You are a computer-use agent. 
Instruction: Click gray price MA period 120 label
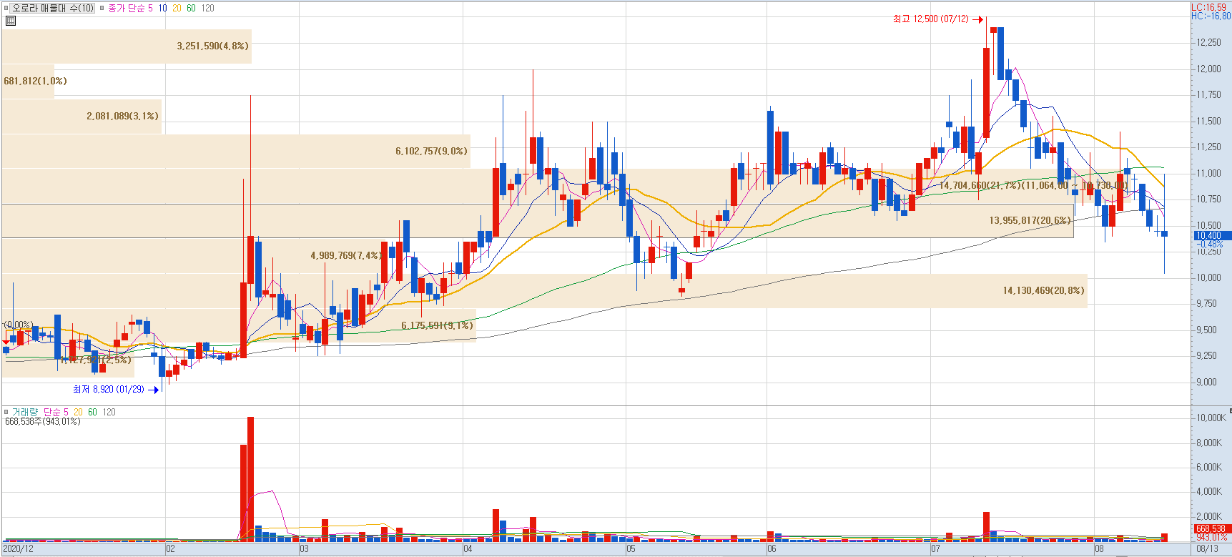point(207,8)
